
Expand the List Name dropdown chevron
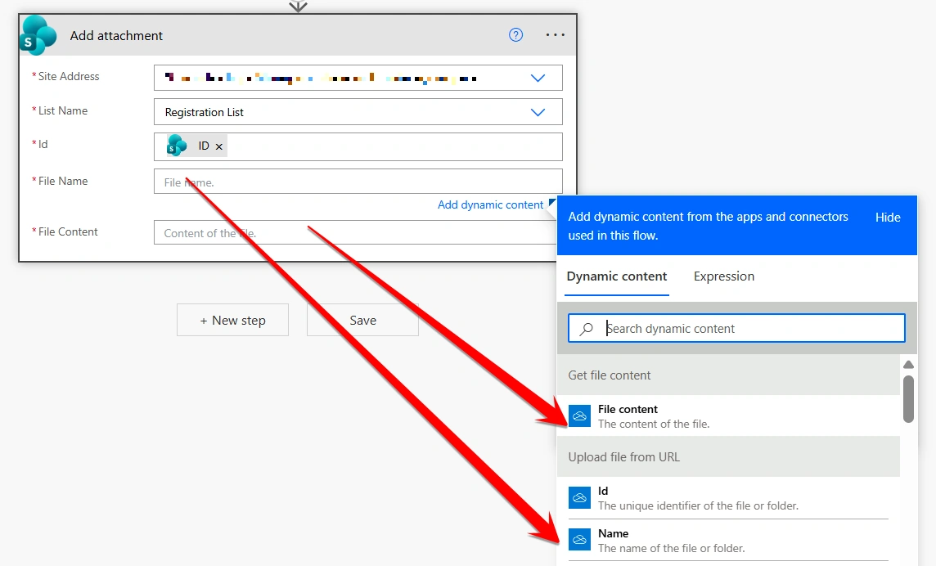pyautogui.click(x=538, y=112)
